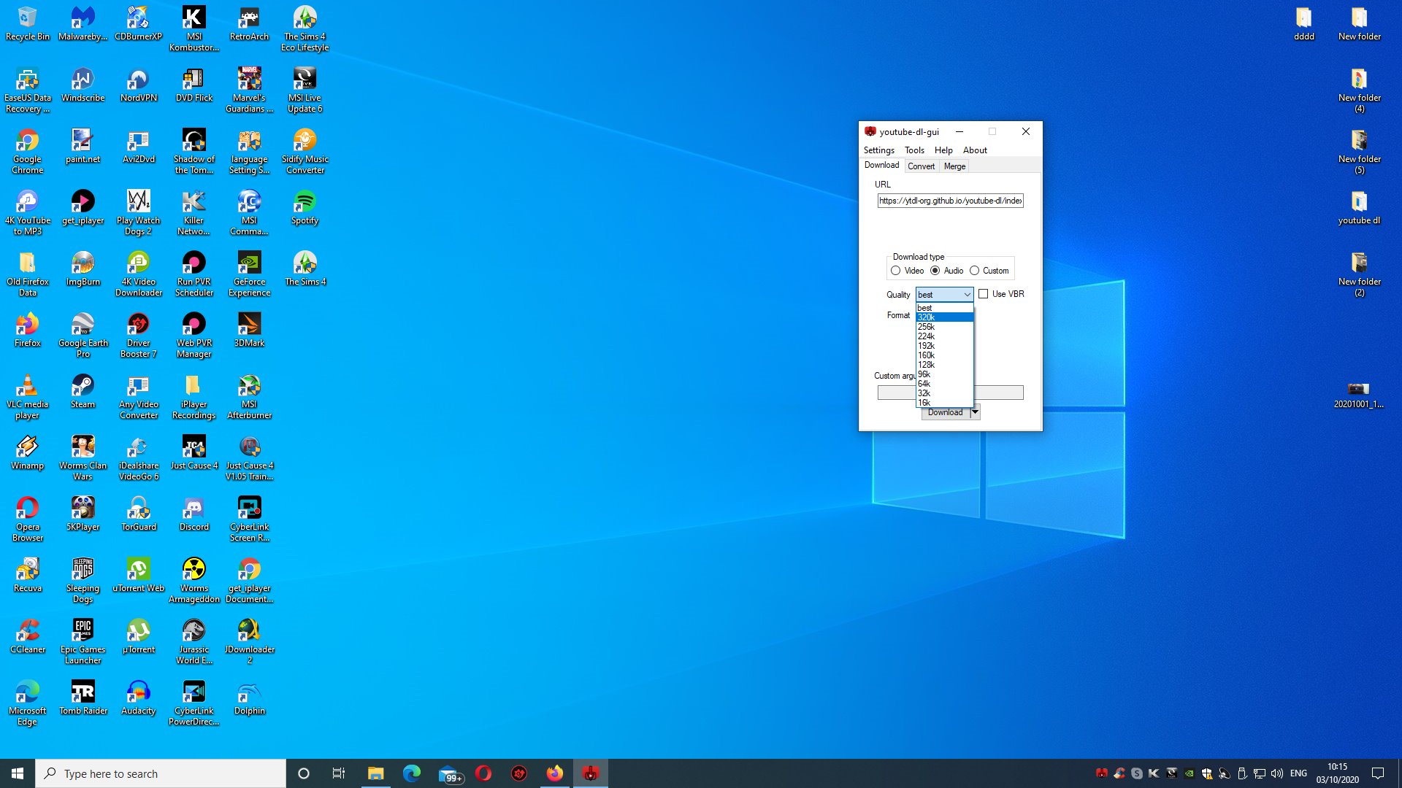Choose 64k quality option
The width and height of the screenshot is (1402, 788).
pos(944,384)
